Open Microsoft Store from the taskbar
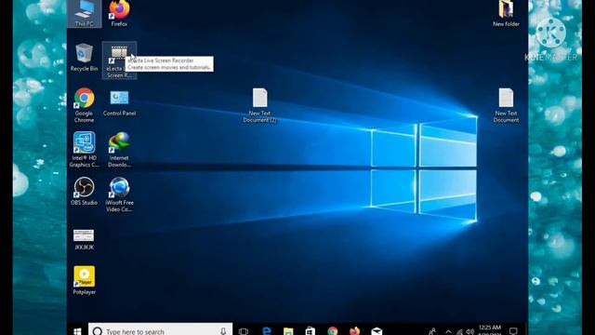Viewport: 595px width, 335px height. pos(311,331)
